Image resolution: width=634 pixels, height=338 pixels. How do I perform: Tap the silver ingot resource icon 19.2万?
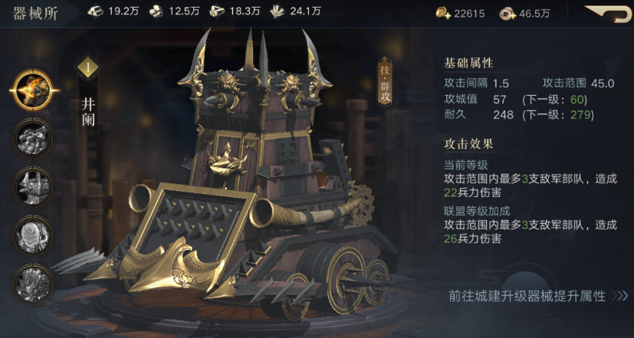(x=95, y=11)
